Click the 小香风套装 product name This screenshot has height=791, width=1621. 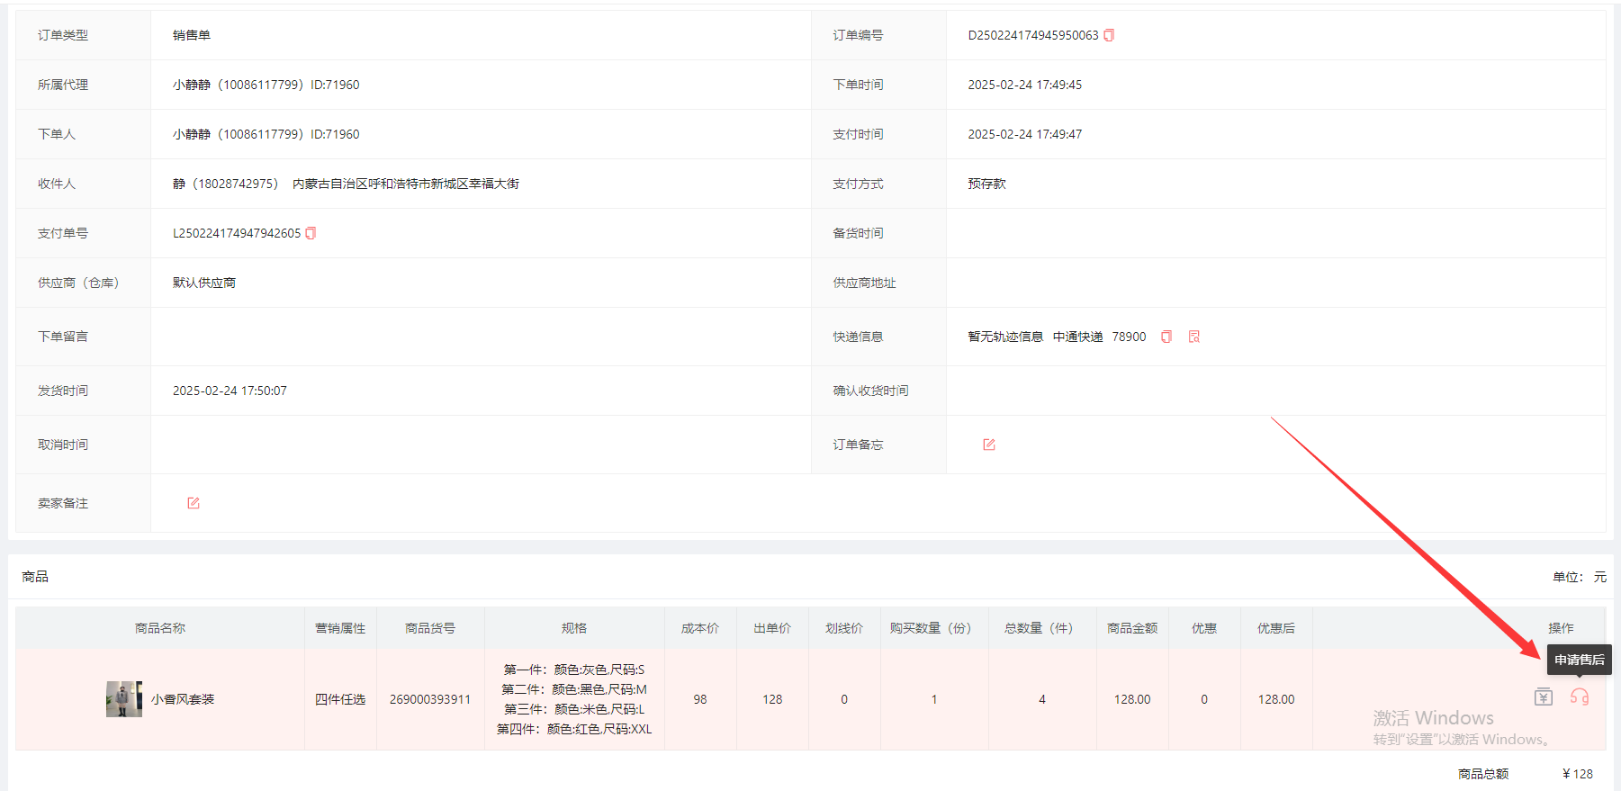(x=183, y=699)
